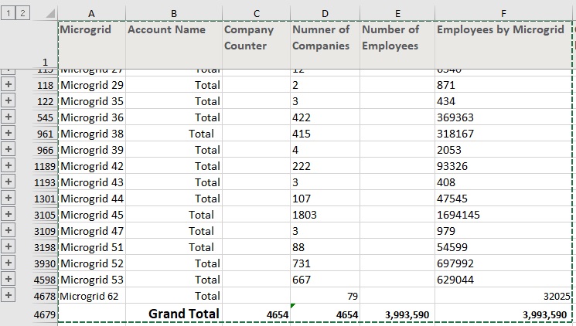This screenshot has width=576, height=326.
Task: Select cell with value 1803
Action: [x=325, y=215]
